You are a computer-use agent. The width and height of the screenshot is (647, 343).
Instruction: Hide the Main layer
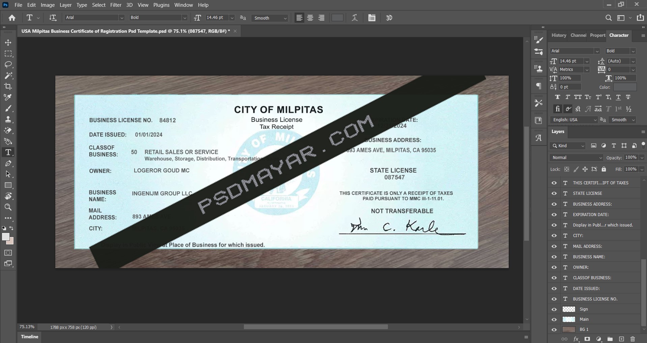point(554,319)
